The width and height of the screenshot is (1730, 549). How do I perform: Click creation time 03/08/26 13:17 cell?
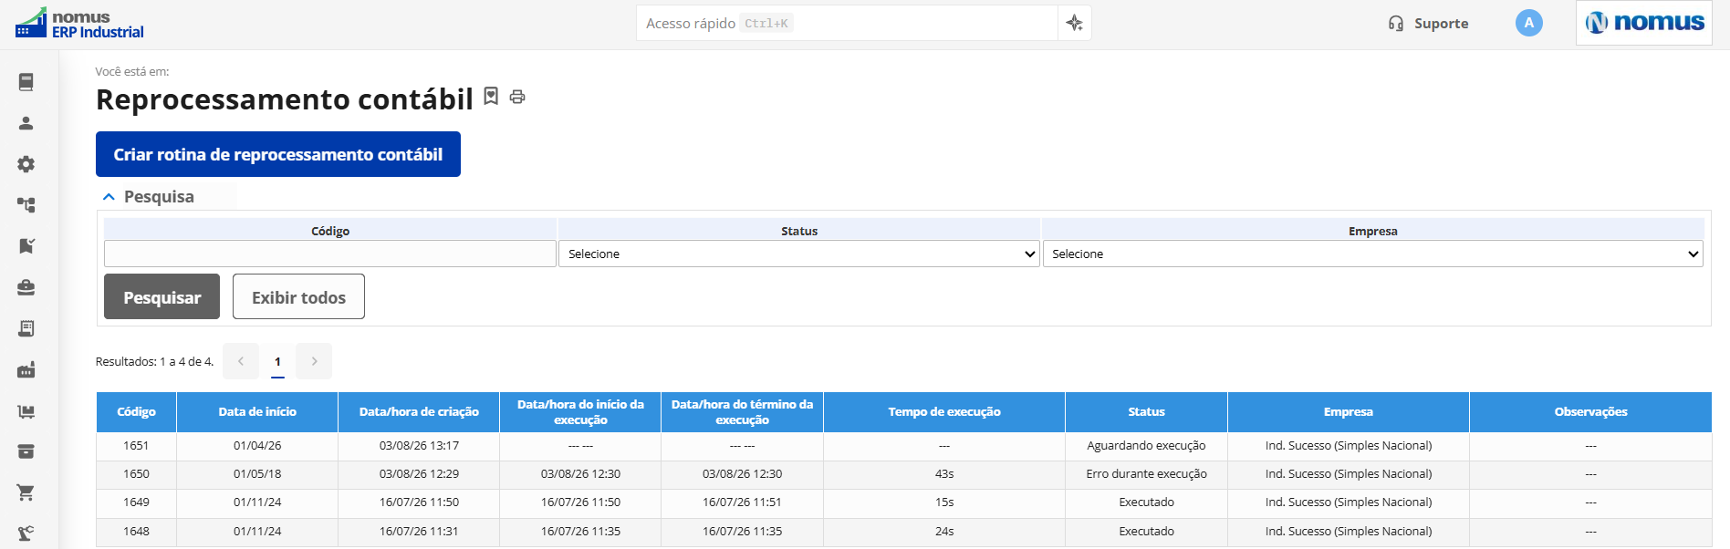point(419,446)
